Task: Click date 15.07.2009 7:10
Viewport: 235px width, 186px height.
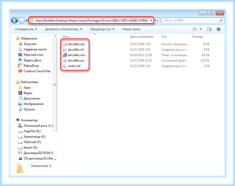Action: pyautogui.click(x=140, y=44)
